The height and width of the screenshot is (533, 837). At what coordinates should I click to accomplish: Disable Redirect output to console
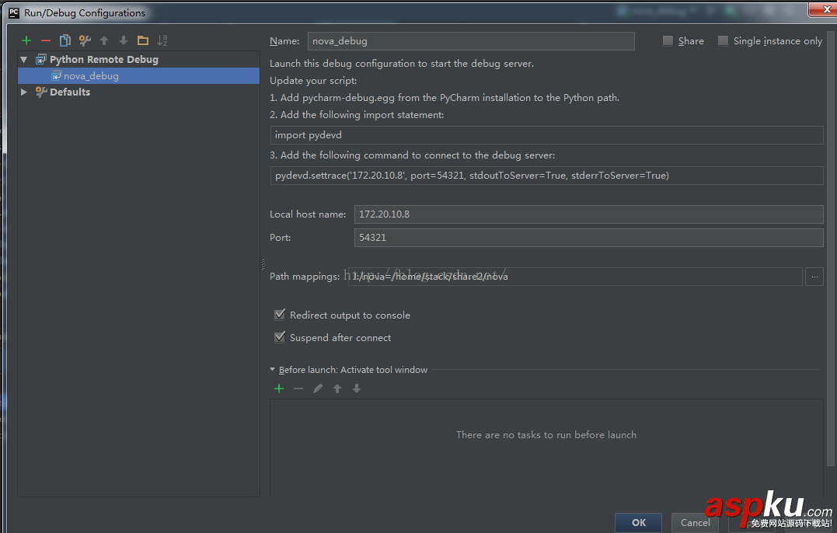(280, 315)
